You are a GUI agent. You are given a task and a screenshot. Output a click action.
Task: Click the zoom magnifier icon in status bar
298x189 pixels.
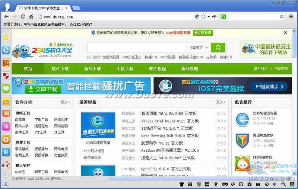click(x=283, y=184)
